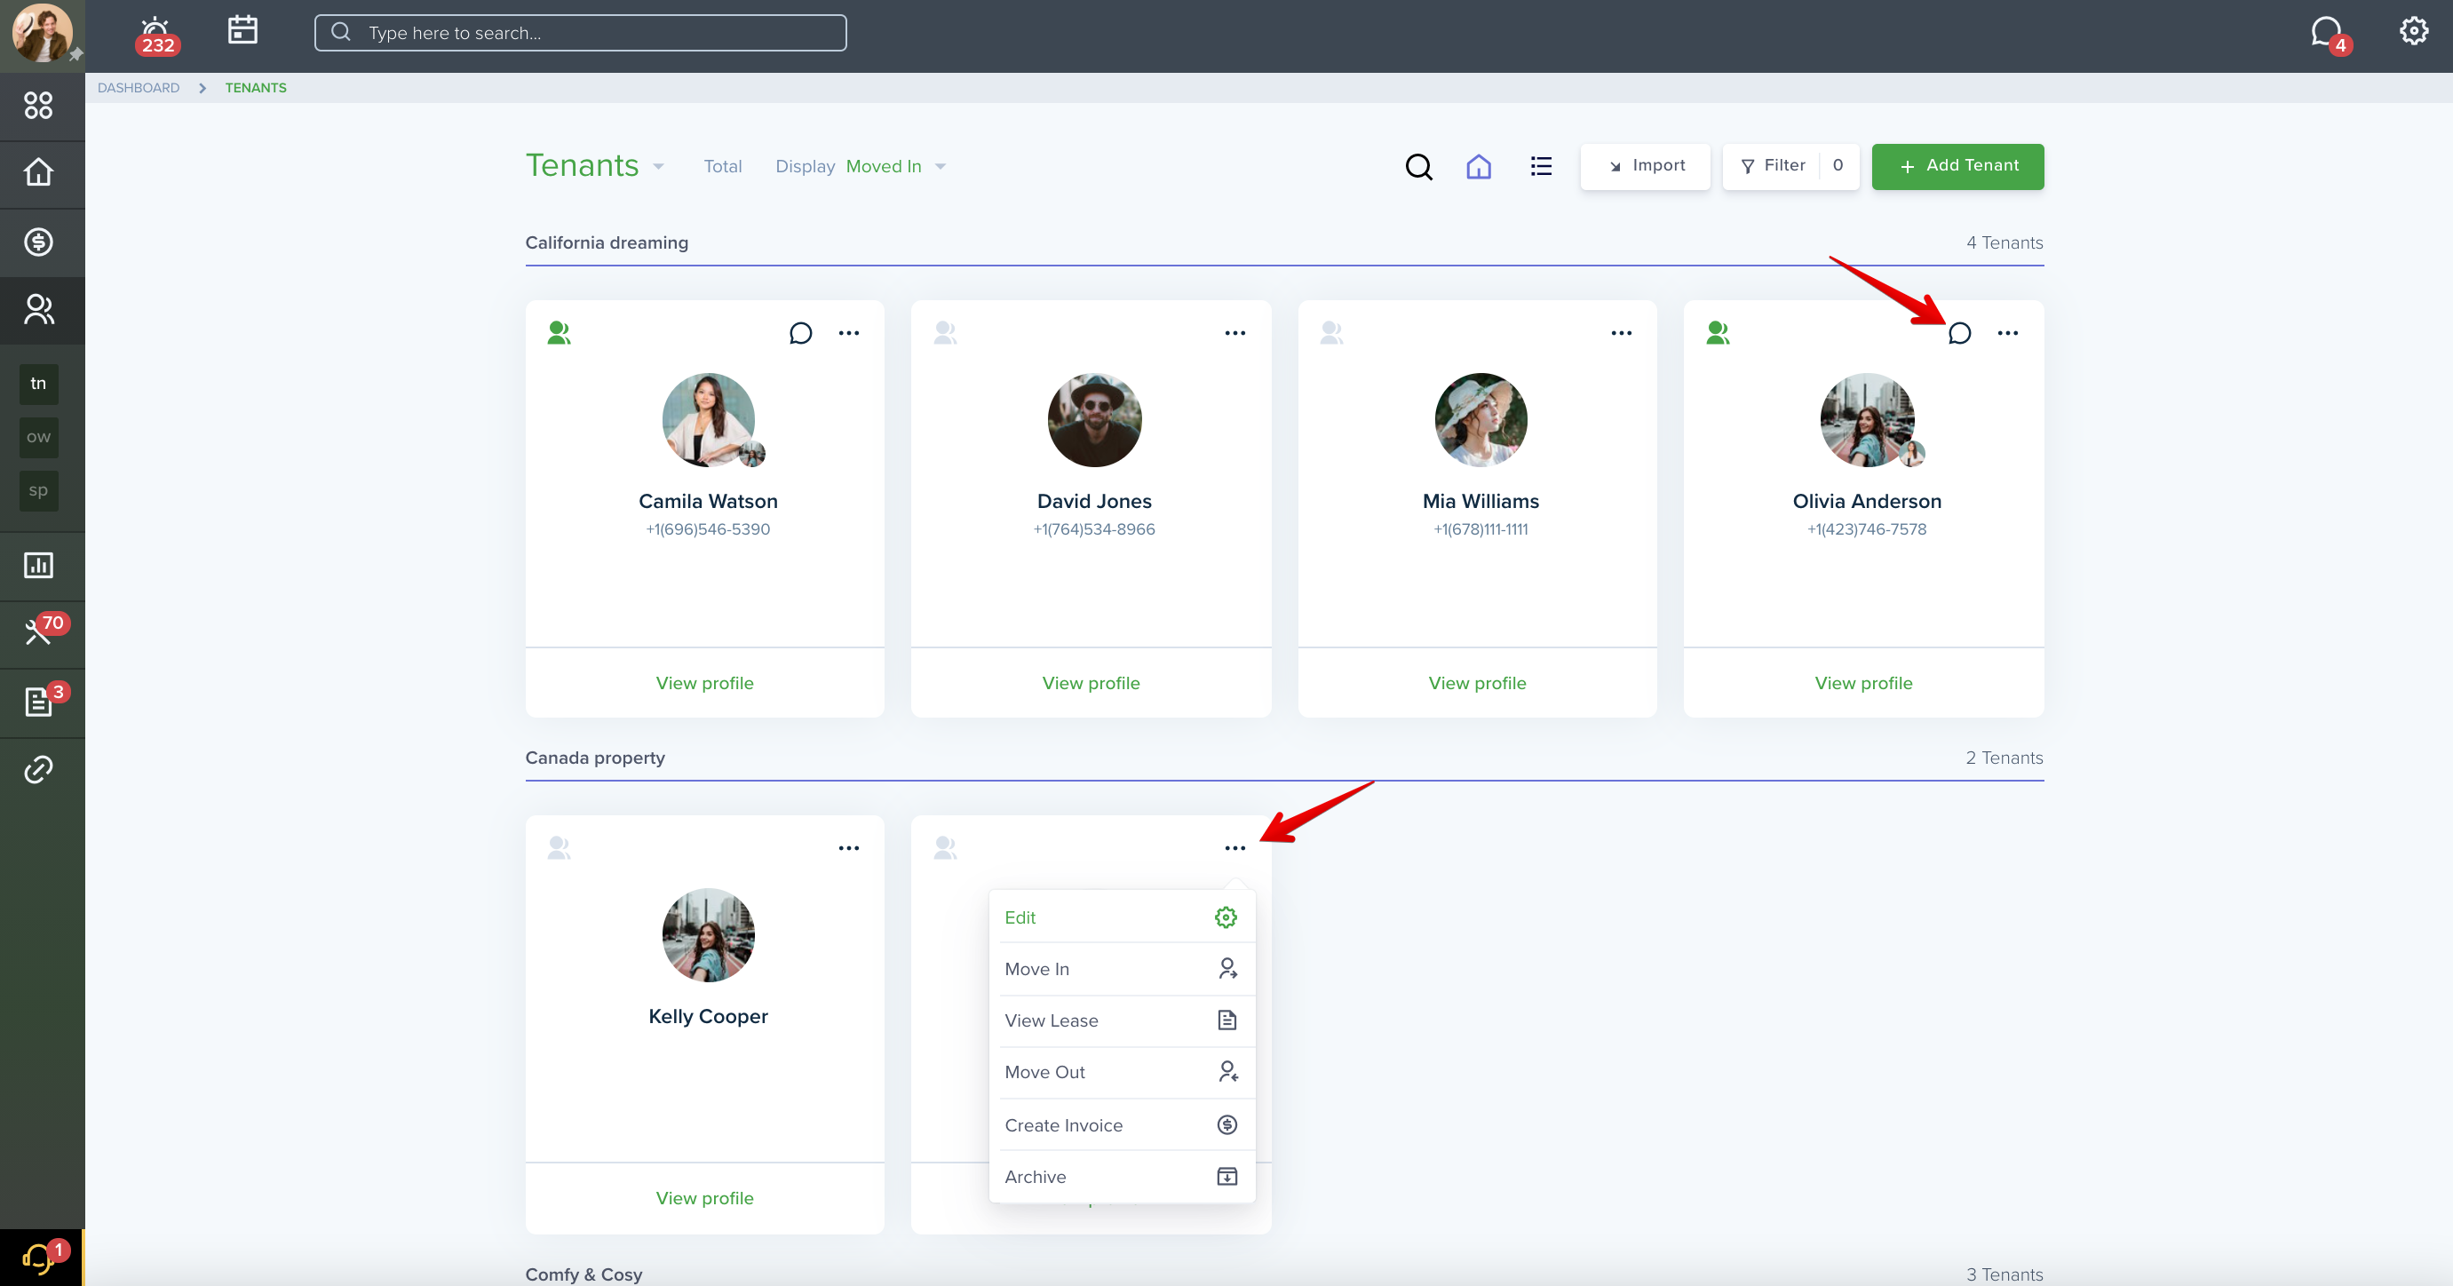Open three-dot menu on Kelly Cooper card
The height and width of the screenshot is (1286, 2453).
tap(848, 848)
